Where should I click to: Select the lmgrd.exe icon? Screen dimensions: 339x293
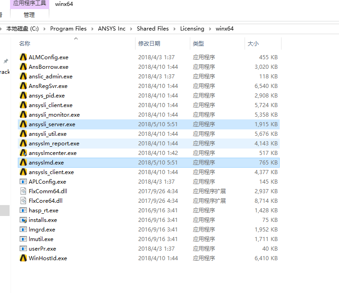pos(23,229)
